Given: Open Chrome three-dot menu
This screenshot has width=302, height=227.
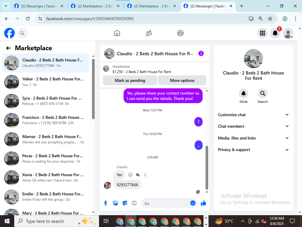Looking at the screenshot, I should pos(296,19).
